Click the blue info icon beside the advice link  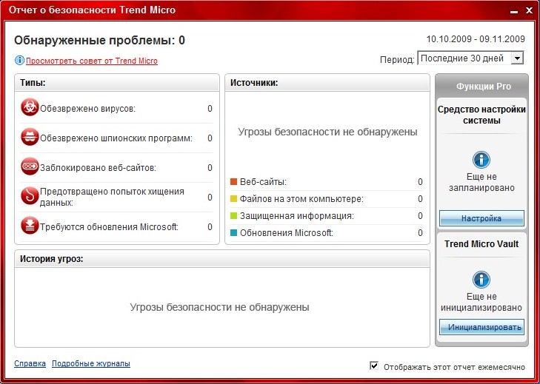[19, 61]
